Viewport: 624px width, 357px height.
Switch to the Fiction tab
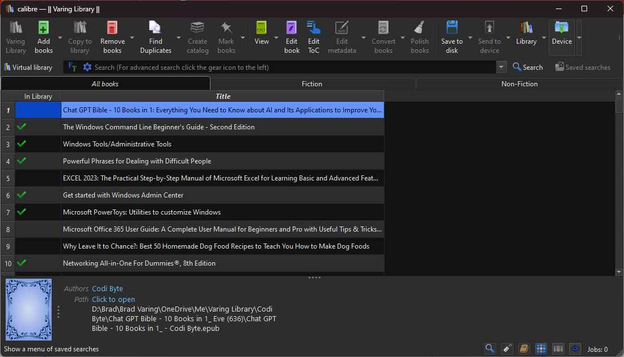tap(311, 84)
